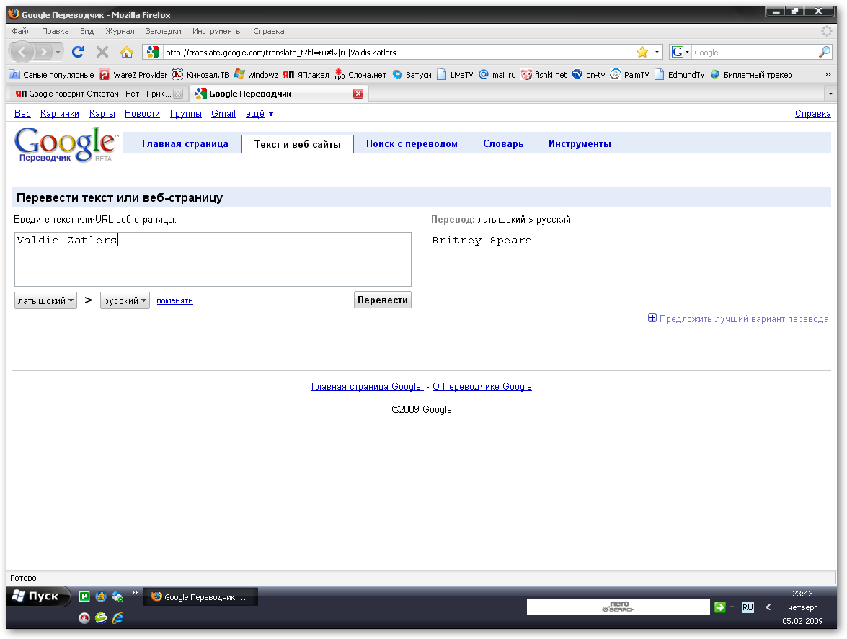Expand the ещё more-services dropdown
The width and height of the screenshot is (847, 639).
[x=260, y=113]
